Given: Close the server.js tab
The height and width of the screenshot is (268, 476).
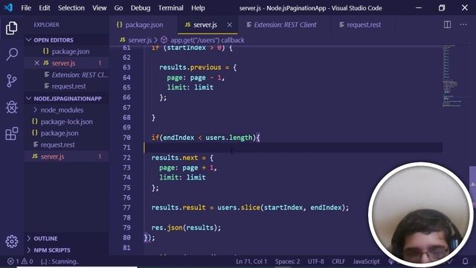Looking at the screenshot, I should click(230, 25).
